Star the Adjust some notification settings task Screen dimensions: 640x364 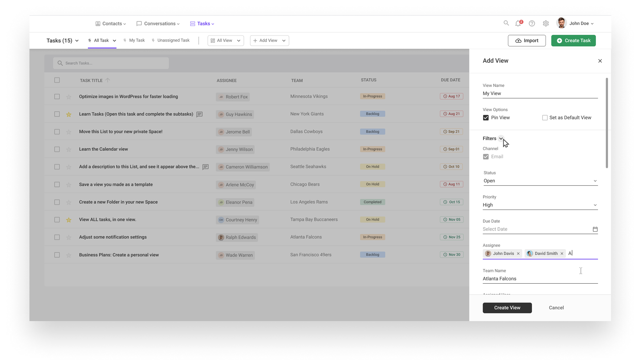69,237
